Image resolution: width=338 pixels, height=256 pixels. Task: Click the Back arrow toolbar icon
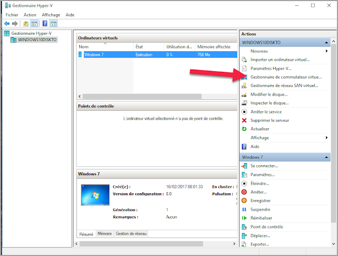tap(7, 23)
